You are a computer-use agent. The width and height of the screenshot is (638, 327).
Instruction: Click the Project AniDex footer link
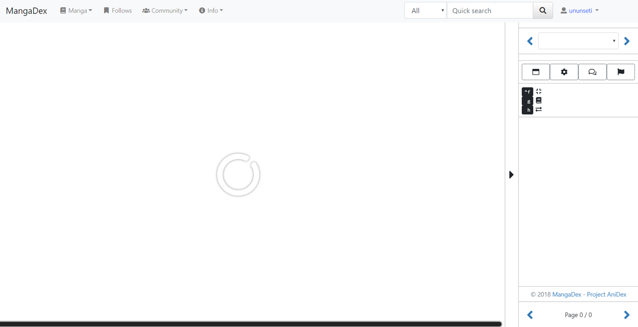click(606, 294)
